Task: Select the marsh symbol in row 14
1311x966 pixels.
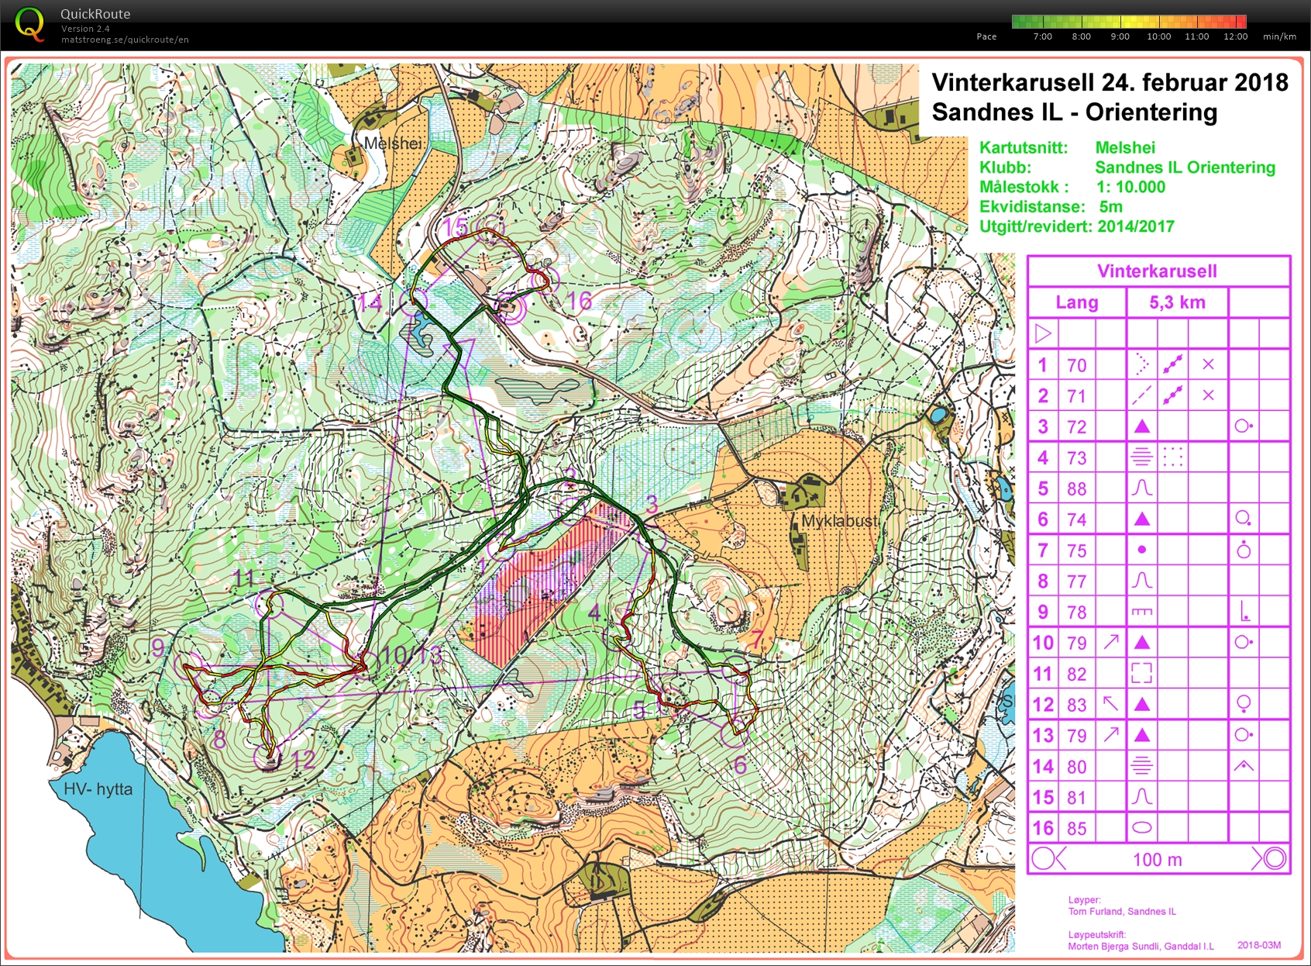Action: pos(1141,766)
